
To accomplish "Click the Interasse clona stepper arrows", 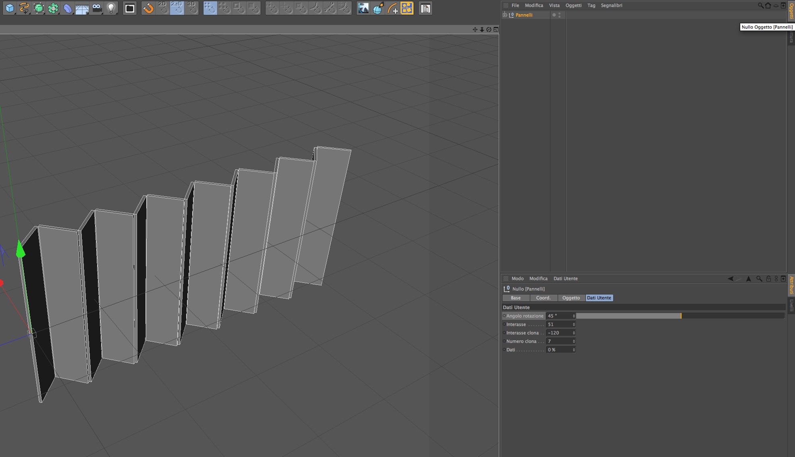I will (x=574, y=333).
